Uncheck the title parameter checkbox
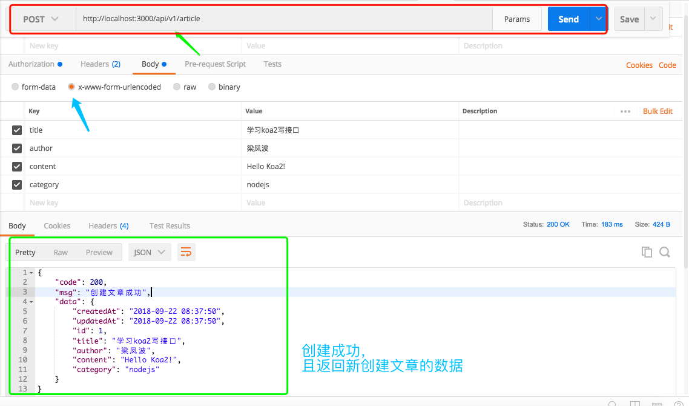 [17, 130]
